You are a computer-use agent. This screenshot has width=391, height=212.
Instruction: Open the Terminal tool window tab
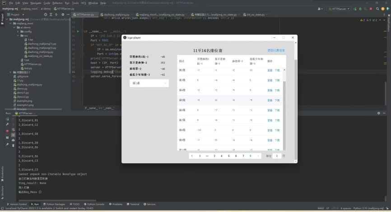pyautogui.click(x=133, y=204)
